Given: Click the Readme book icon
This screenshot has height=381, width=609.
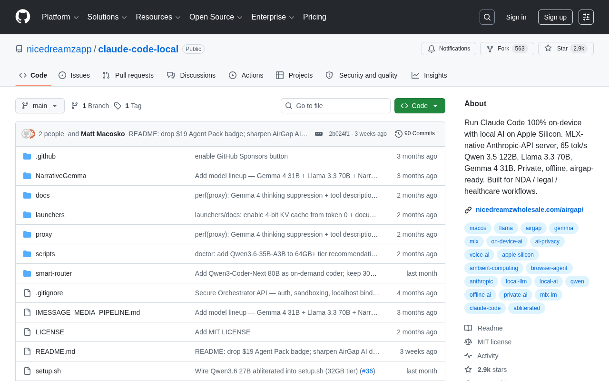Looking at the screenshot, I should [468, 328].
